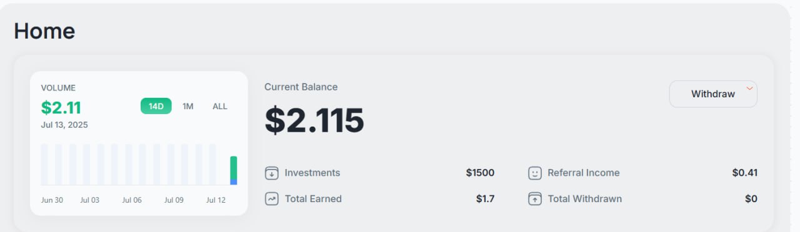800x232 pixels.
Task: Click the Total Earned label
Action: [313, 199]
